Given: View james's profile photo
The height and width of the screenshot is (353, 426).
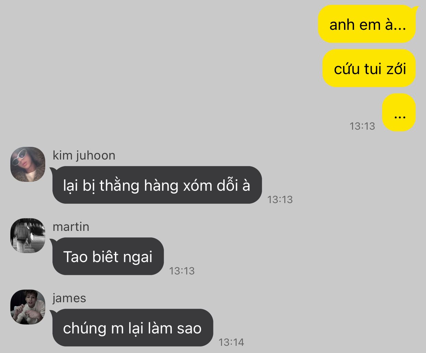Looking at the screenshot, I should point(28,307).
